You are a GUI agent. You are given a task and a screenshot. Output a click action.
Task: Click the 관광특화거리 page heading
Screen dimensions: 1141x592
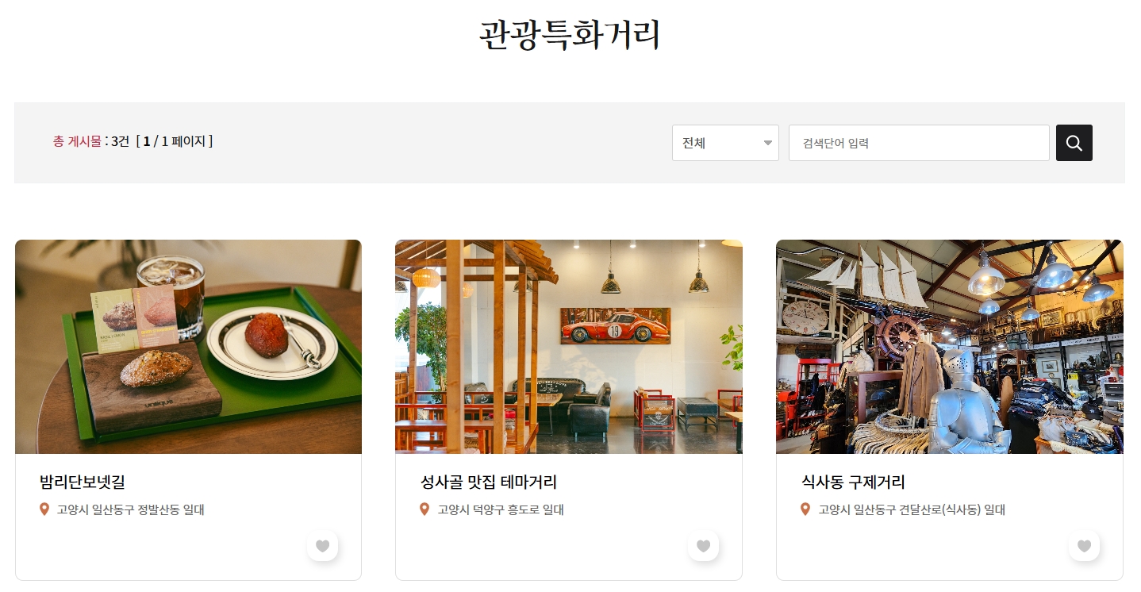pyautogui.click(x=570, y=35)
